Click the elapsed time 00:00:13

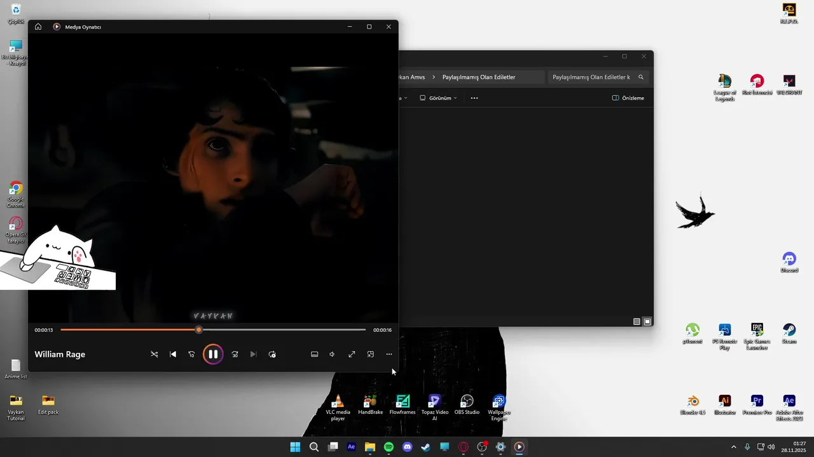click(x=44, y=330)
